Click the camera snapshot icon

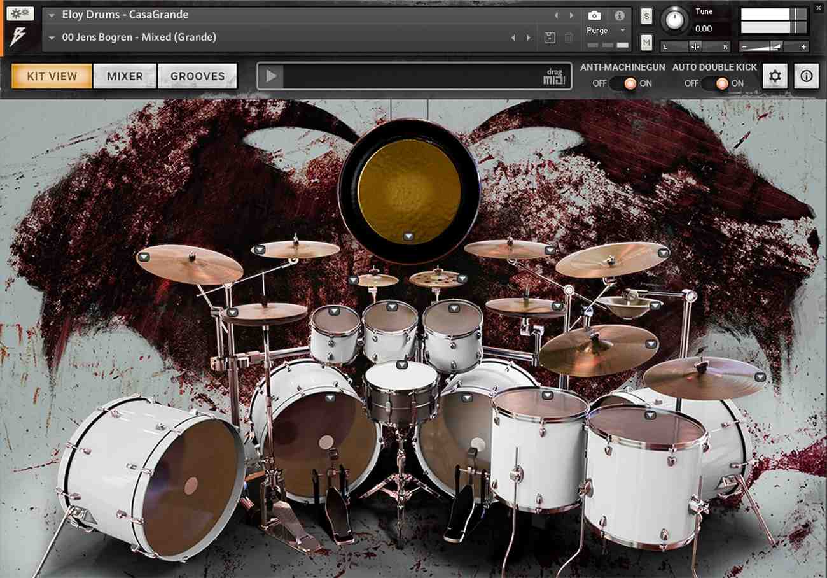pyautogui.click(x=595, y=16)
